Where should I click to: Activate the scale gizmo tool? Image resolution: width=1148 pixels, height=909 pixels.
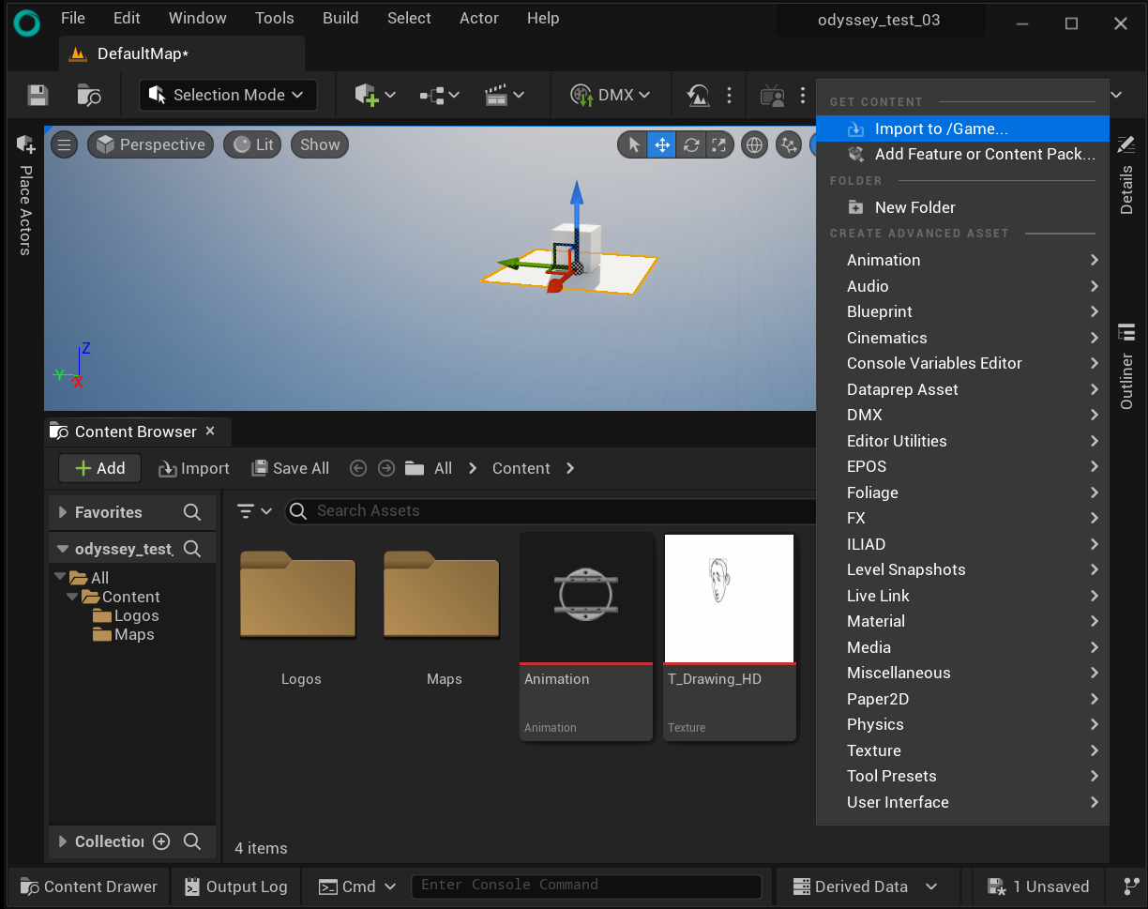pyautogui.click(x=718, y=144)
